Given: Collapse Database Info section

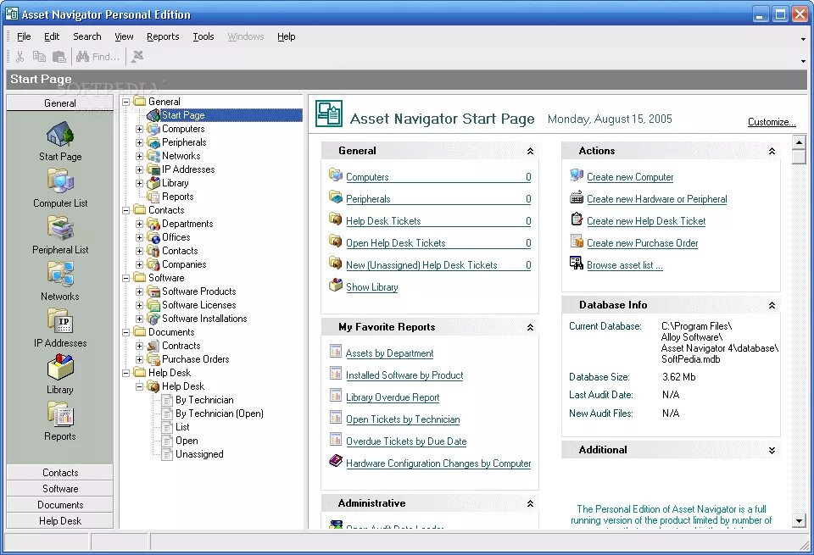Looking at the screenshot, I should [772, 306].
